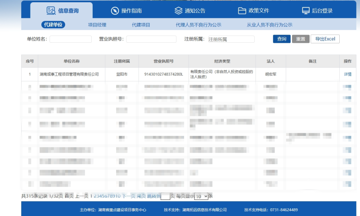
Task: Click the 操作指南 compass icon
Action: 115,10
